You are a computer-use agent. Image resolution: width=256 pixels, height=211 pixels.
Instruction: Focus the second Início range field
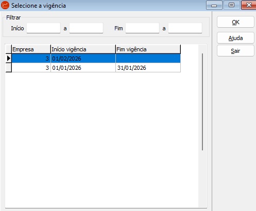click(x=86, y=28)
